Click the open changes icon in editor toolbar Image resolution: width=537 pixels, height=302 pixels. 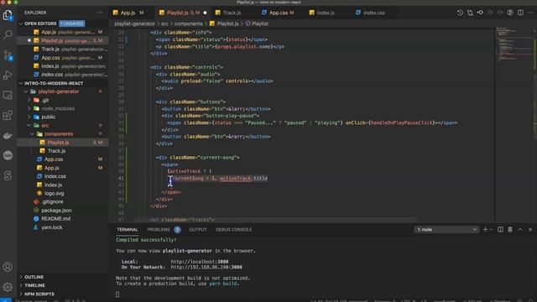[x=470, y=13]
